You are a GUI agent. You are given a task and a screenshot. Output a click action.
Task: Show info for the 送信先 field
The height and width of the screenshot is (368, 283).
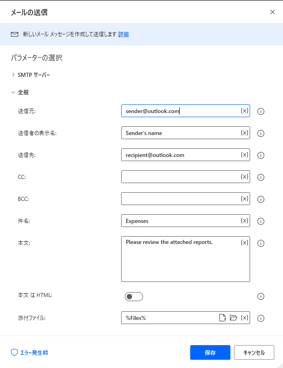pyautogui.click(x=261, y=155)
